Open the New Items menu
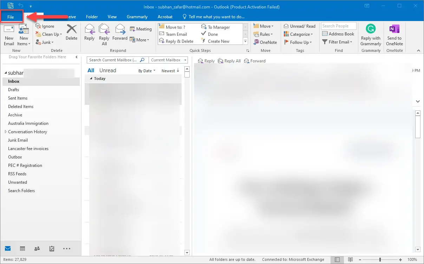This screenshot has width=424, height=264. (24, 35)
